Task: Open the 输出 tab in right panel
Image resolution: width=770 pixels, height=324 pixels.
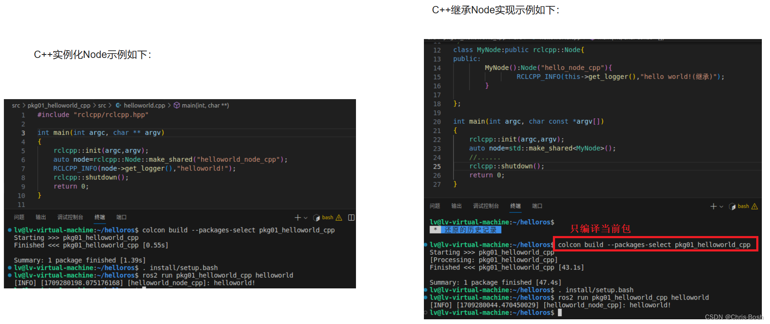Action: [457, 206]
